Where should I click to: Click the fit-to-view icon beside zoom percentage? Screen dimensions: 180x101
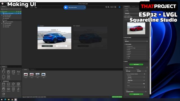point(115,7)
